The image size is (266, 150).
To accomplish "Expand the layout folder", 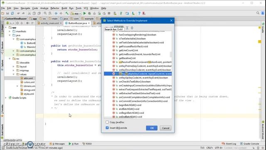I will [x=14, y=67].
